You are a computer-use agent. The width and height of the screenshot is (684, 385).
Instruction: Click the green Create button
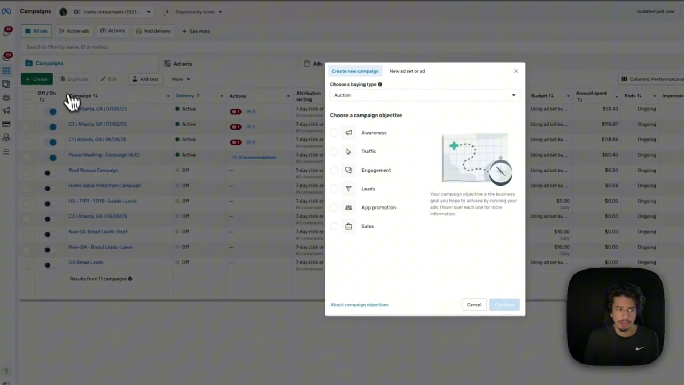(36, 79)
